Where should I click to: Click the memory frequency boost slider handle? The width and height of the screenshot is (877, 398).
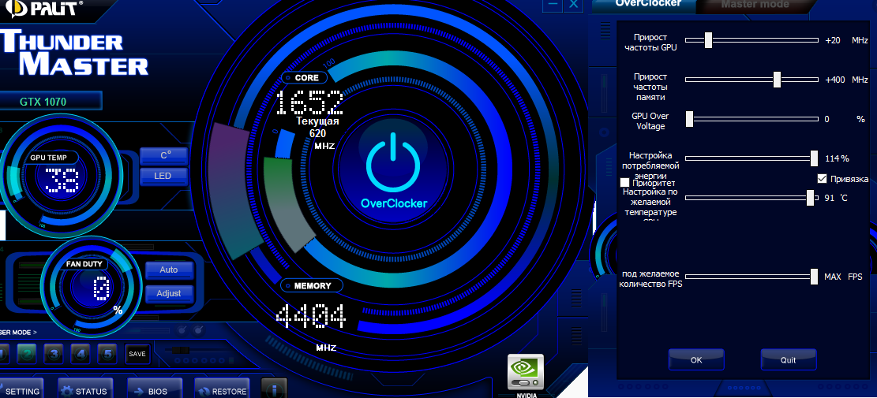coord(777,80)
